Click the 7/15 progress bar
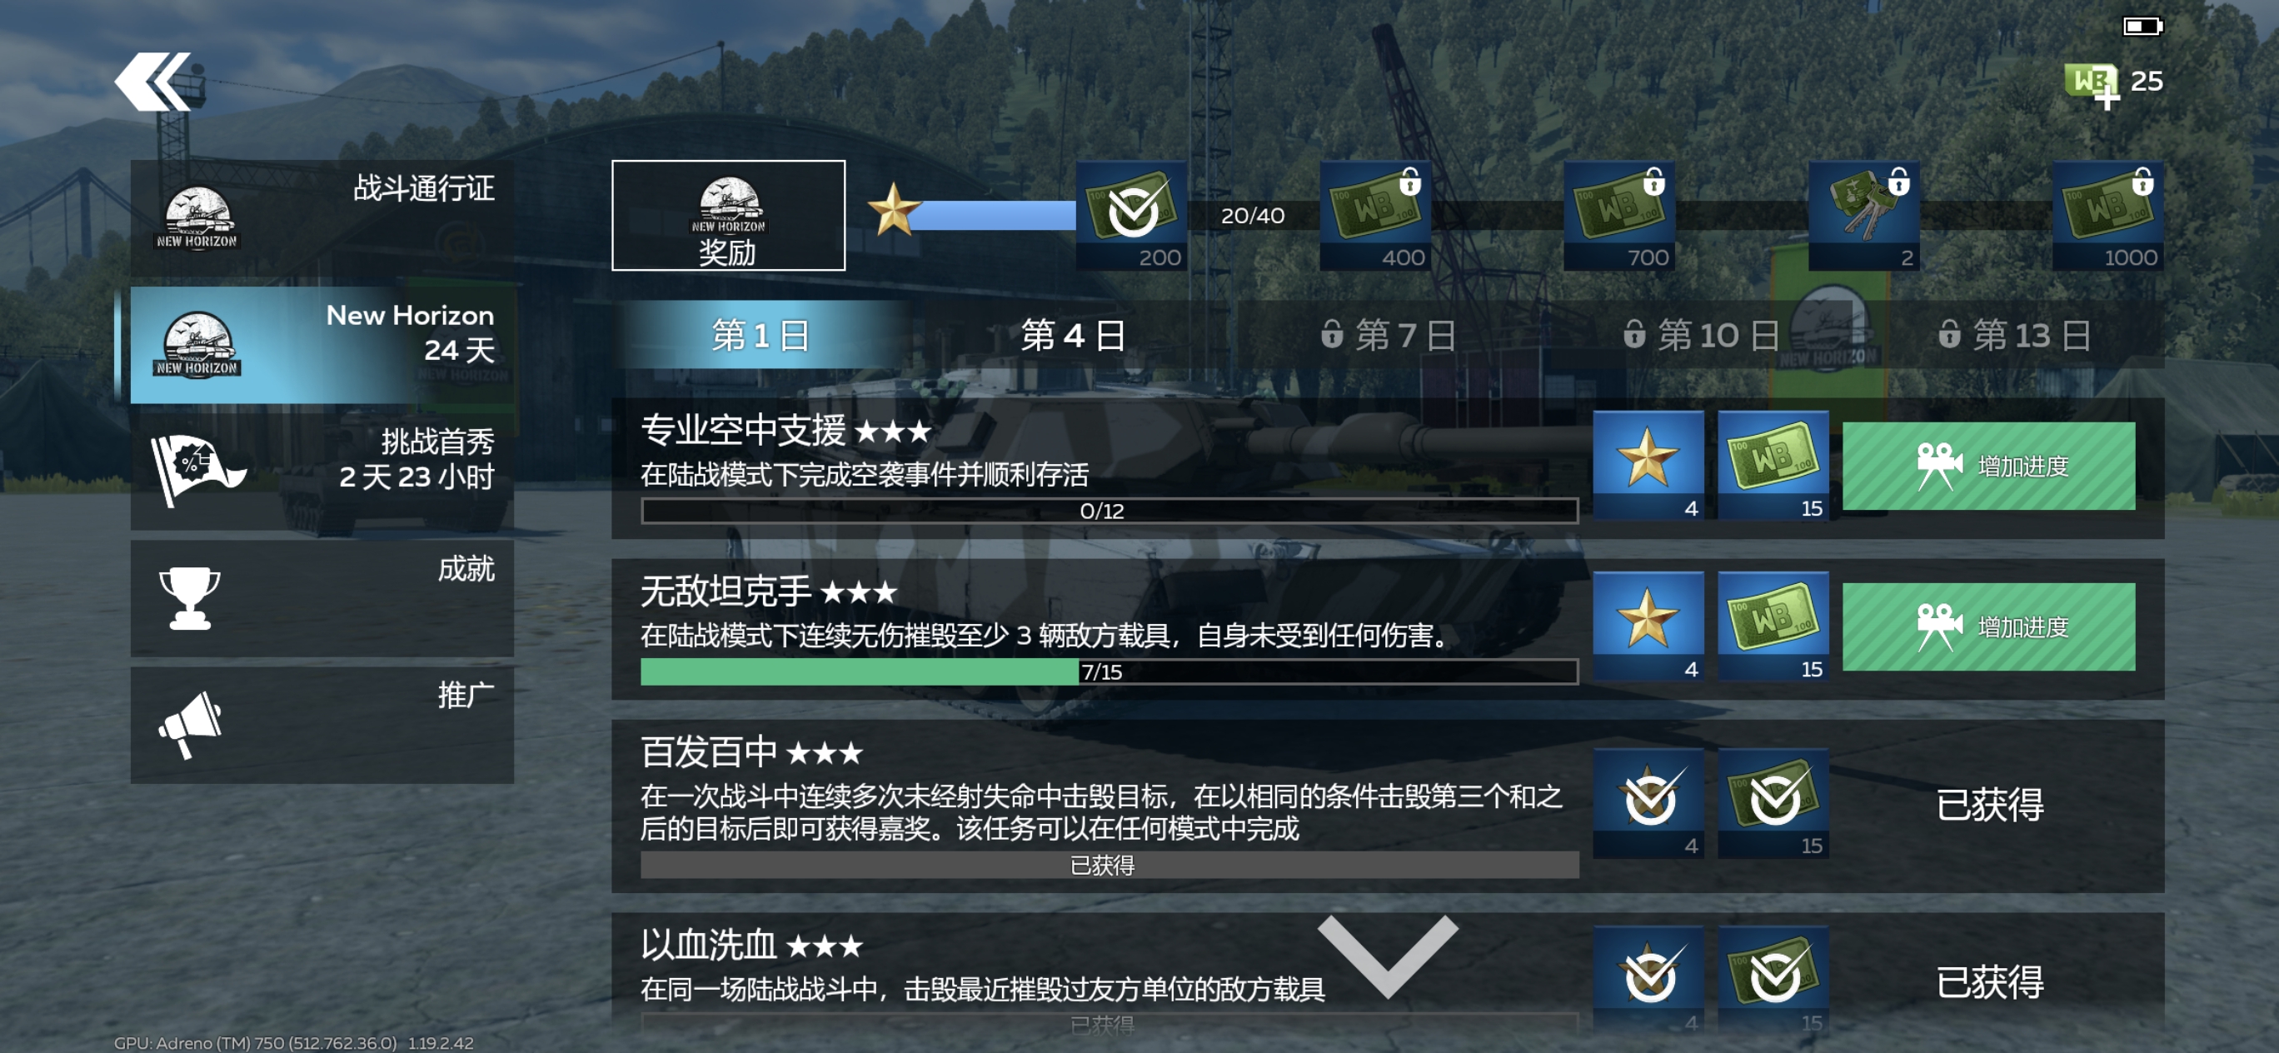Screen dimensions: 2279x1053 [x=1110, y=671]
